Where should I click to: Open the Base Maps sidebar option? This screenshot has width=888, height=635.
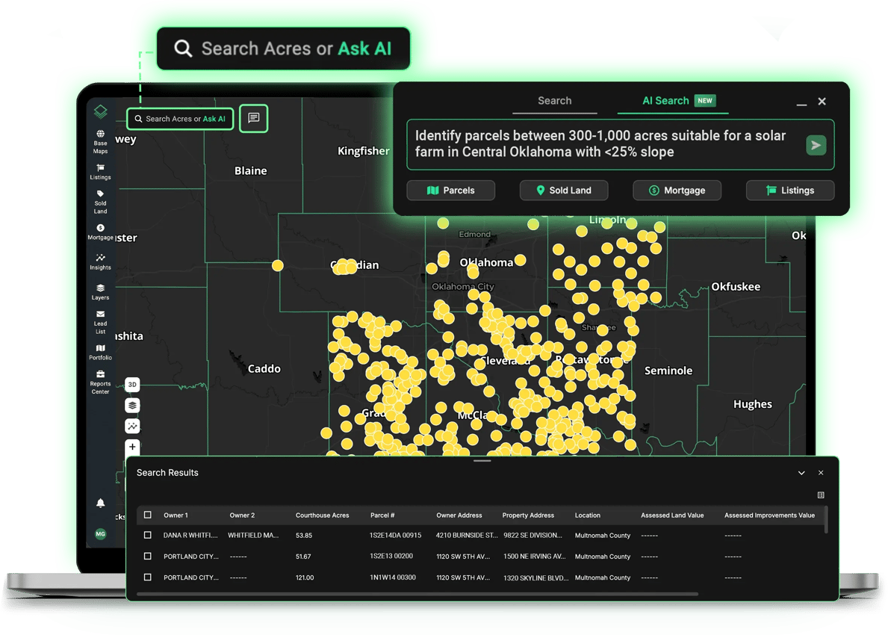click(100, 142)
